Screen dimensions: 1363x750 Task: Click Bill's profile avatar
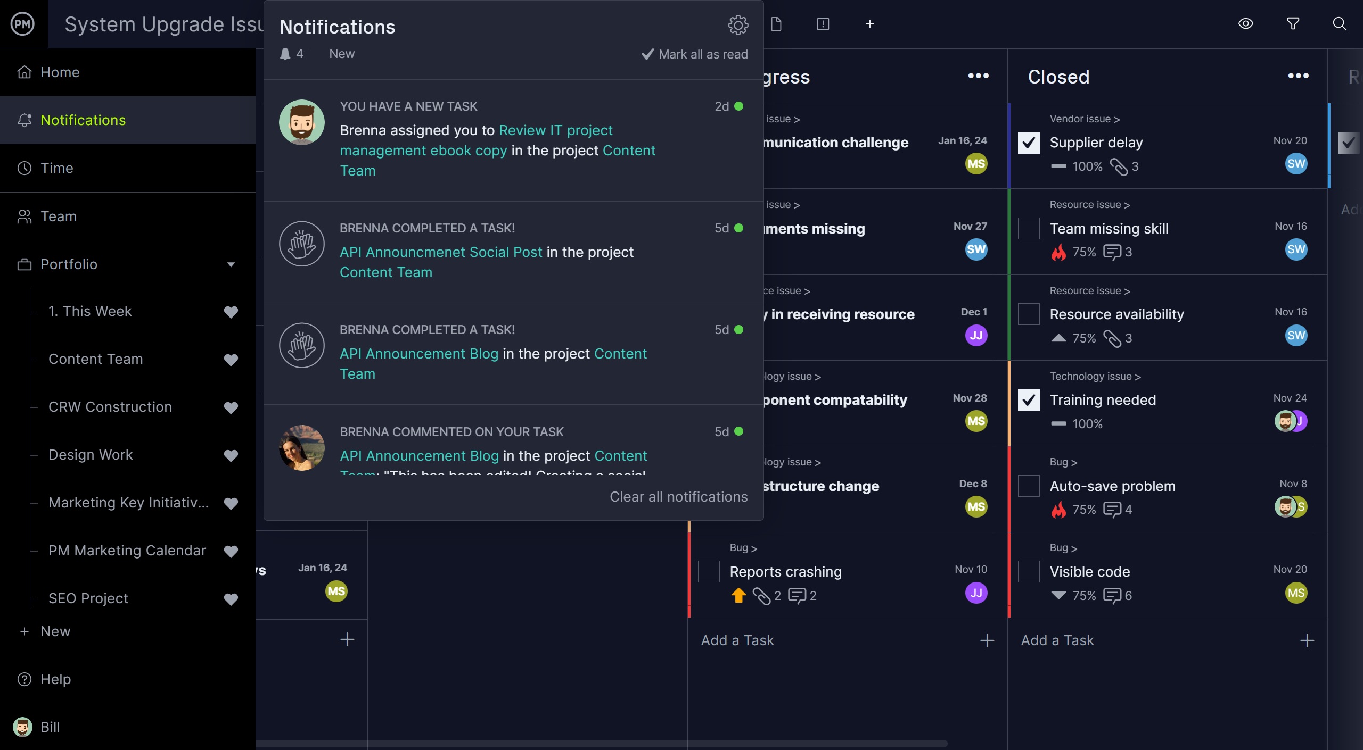(22, 727)
